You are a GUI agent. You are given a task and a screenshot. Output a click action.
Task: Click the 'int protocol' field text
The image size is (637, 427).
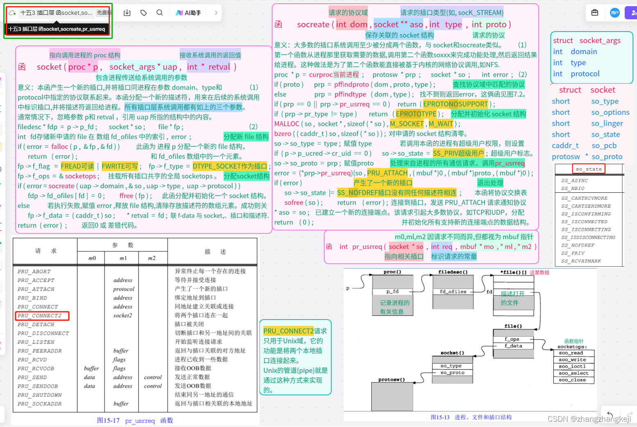[576, 74]
